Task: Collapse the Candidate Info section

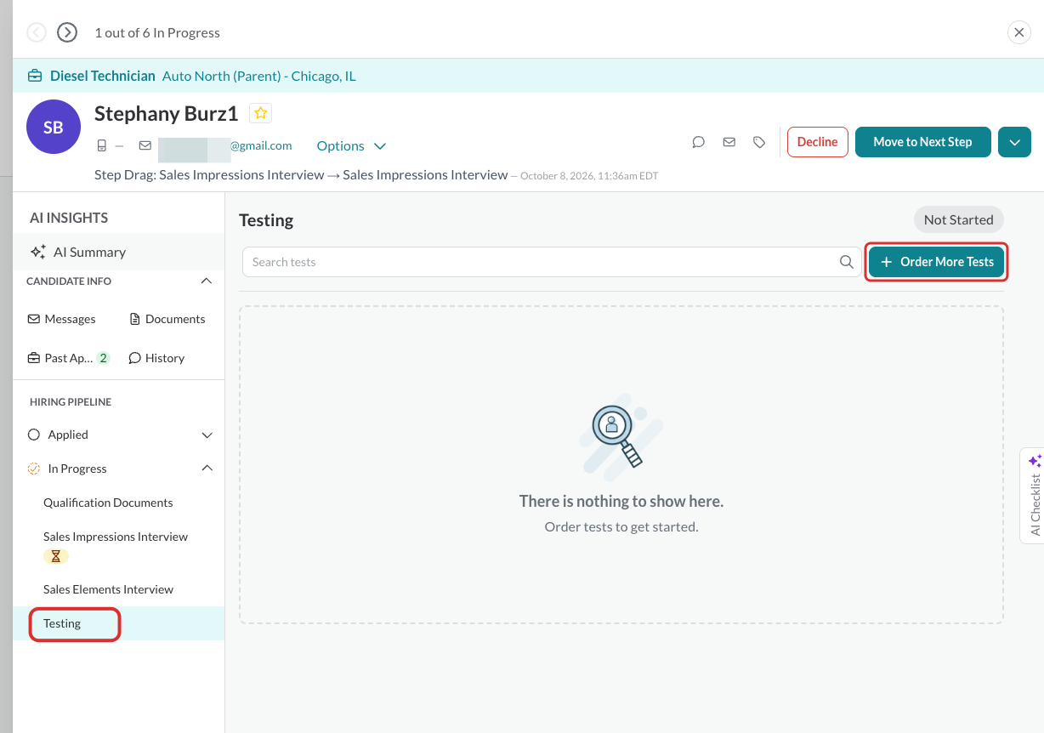Action: coord(206,281)
